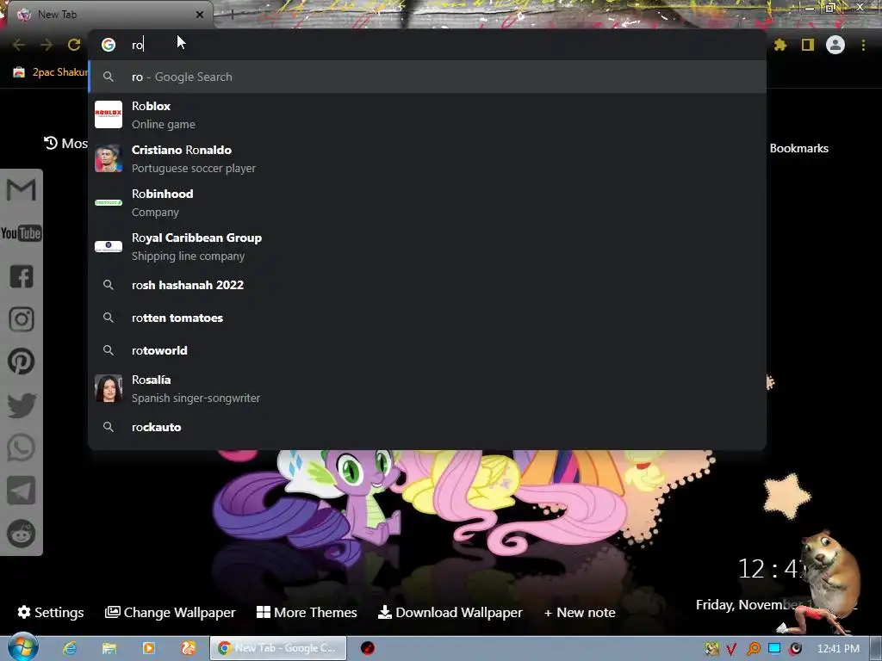Open Facebook shortcut in sidebar
Image resolution: width=882 pixels, height=661 pixels.
[22, 276]
